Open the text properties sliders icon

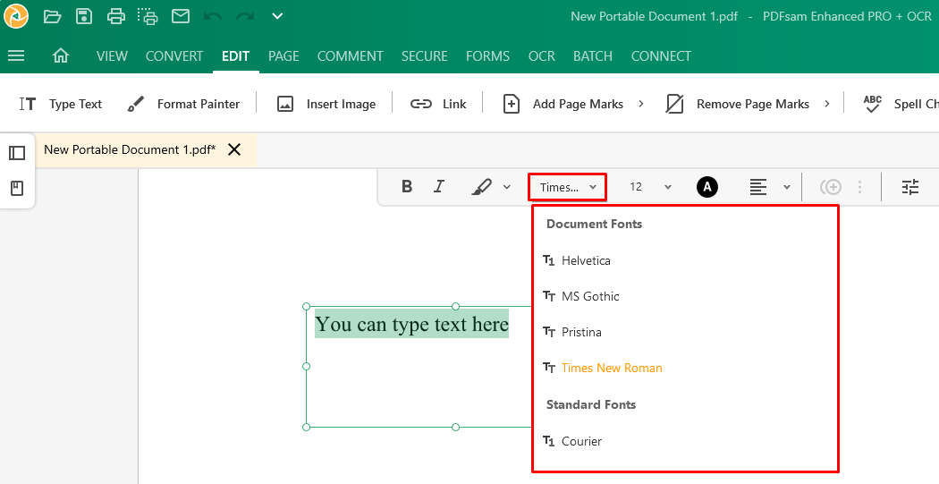[x=910, y=187]
